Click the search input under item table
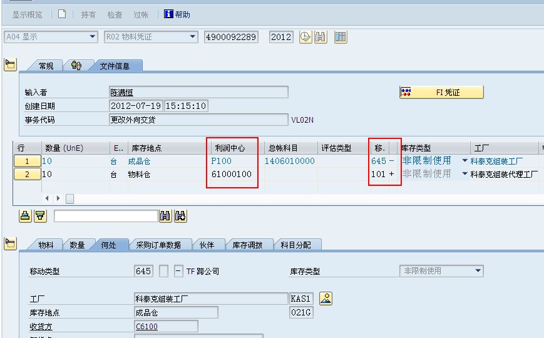This screenshot has width=544, height=338. (x=106, y=216)
